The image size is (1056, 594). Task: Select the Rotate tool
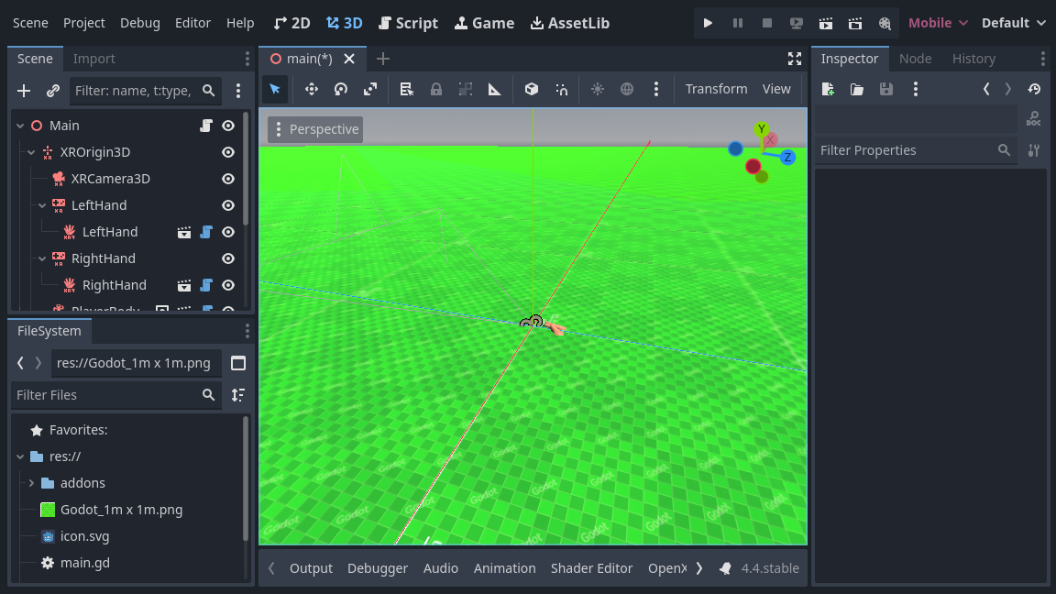click(x=340, y=89)
